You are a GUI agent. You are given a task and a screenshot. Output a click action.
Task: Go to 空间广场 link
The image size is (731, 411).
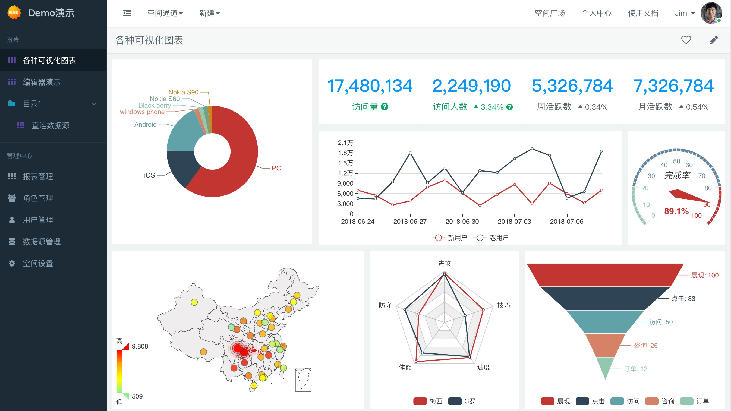(x=549, y=13)
